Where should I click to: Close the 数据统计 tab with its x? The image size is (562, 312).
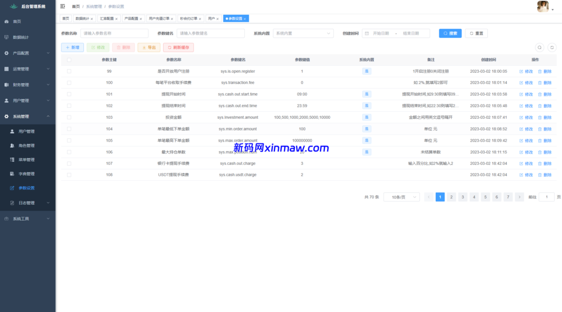click(x=92, y=19)
